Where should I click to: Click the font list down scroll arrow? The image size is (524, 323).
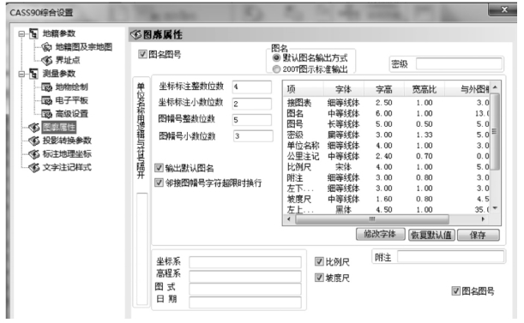coord(495,207)
